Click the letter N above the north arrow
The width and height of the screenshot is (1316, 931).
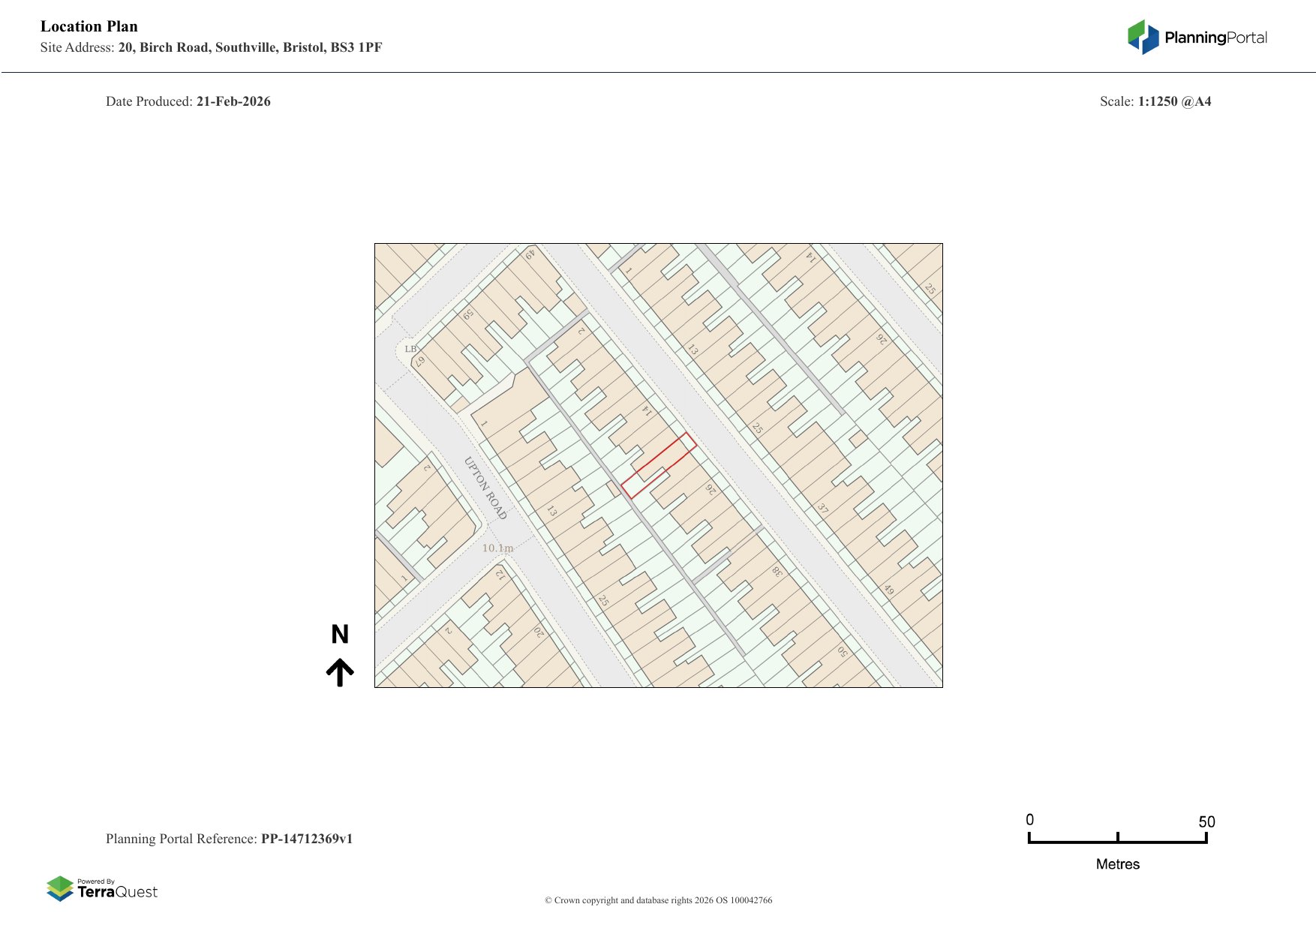(x=341, y=635)
